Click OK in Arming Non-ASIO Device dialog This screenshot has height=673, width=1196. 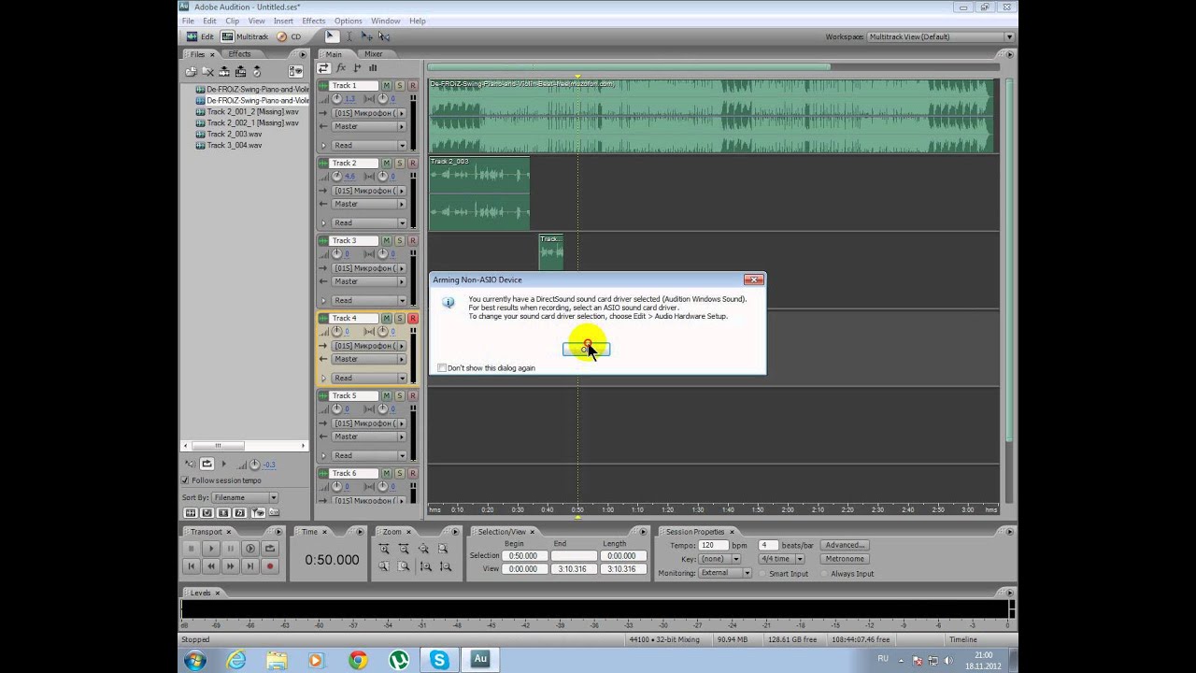(586, 349)
